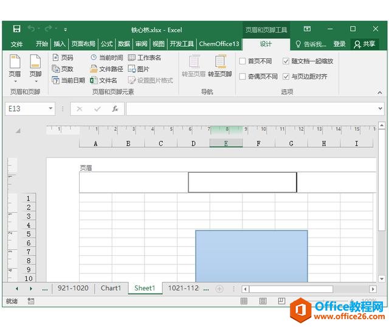The image size is (389, 327).
Task: Click the Cancel X in formula bar
Action: pyautogui.click(x=80, y=109)
